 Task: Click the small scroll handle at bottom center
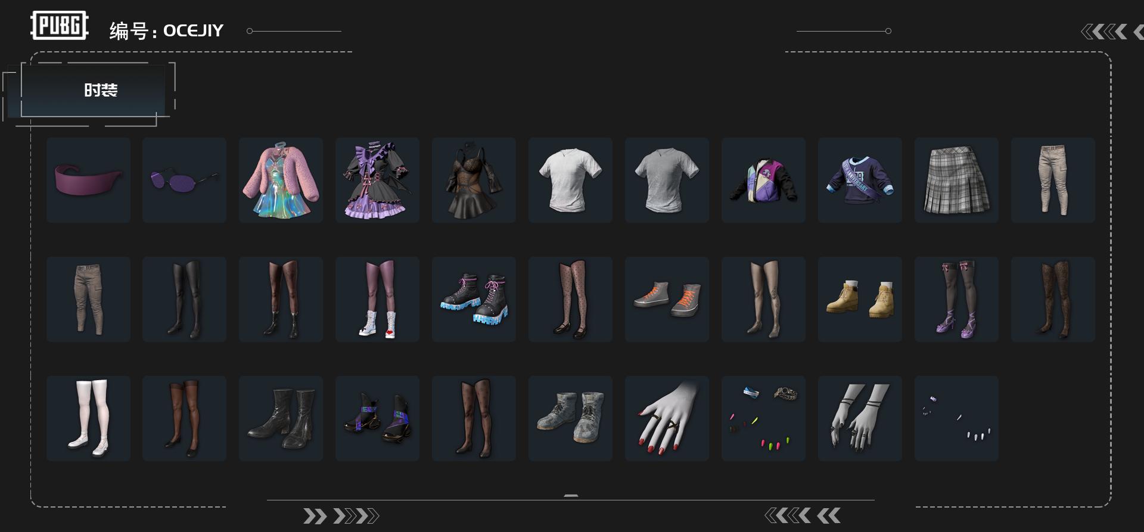571,496
